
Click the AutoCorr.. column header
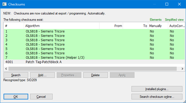(x=176, y=26)
